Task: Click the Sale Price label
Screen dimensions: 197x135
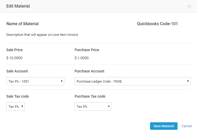Action: coord(15,50)
